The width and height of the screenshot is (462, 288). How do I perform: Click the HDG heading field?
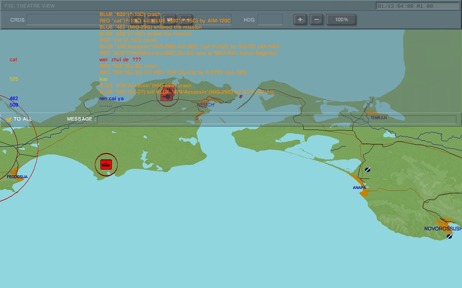tap(270, 20)
